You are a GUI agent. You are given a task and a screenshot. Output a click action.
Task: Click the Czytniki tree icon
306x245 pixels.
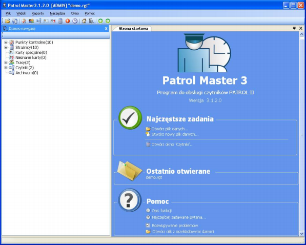pyautogui.click(x=12, y=68)
